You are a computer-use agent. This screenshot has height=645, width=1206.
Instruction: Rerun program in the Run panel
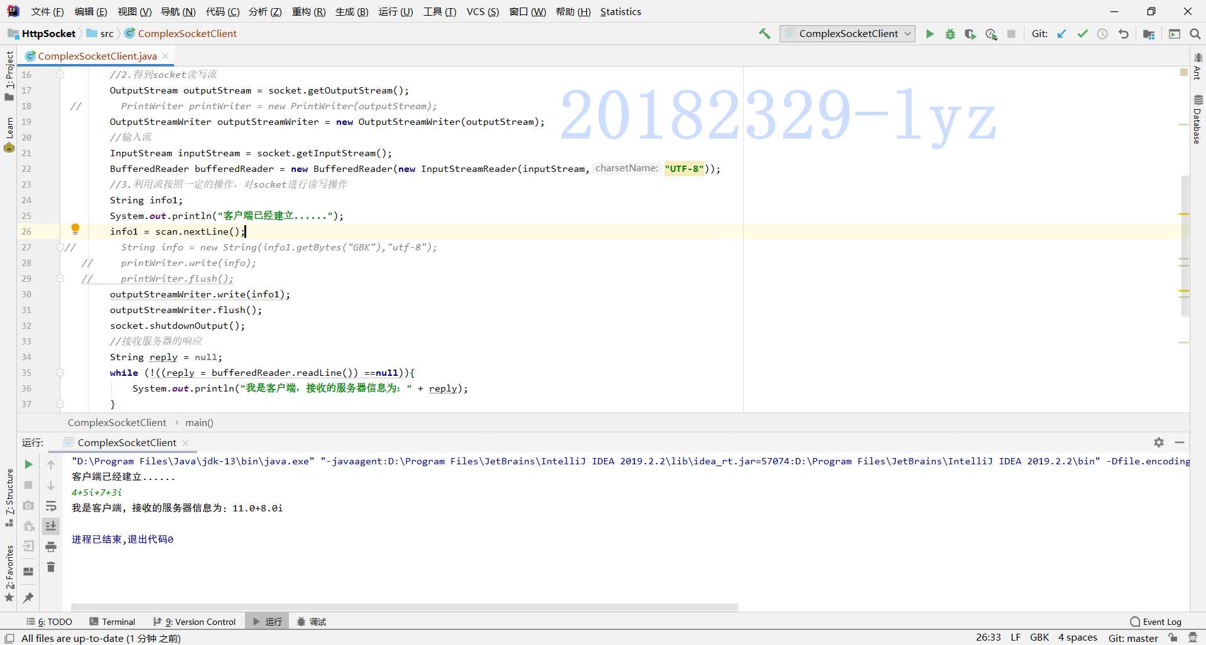(x=28, y=464)
